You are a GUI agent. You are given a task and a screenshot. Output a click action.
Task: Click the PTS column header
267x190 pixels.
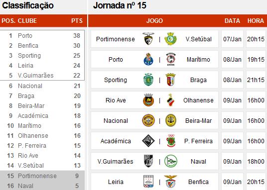(77, 20)
